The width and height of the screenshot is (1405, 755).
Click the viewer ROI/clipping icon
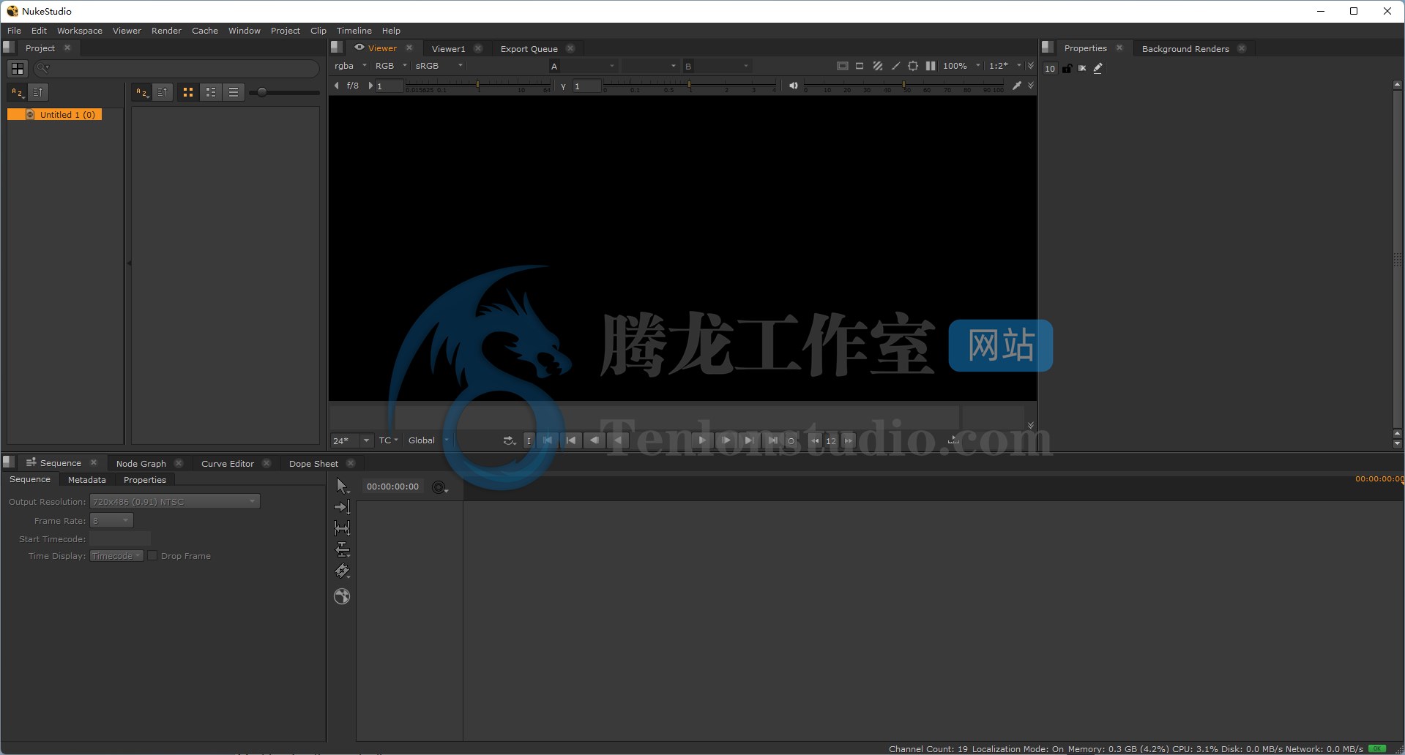click(x=842, y=66)
